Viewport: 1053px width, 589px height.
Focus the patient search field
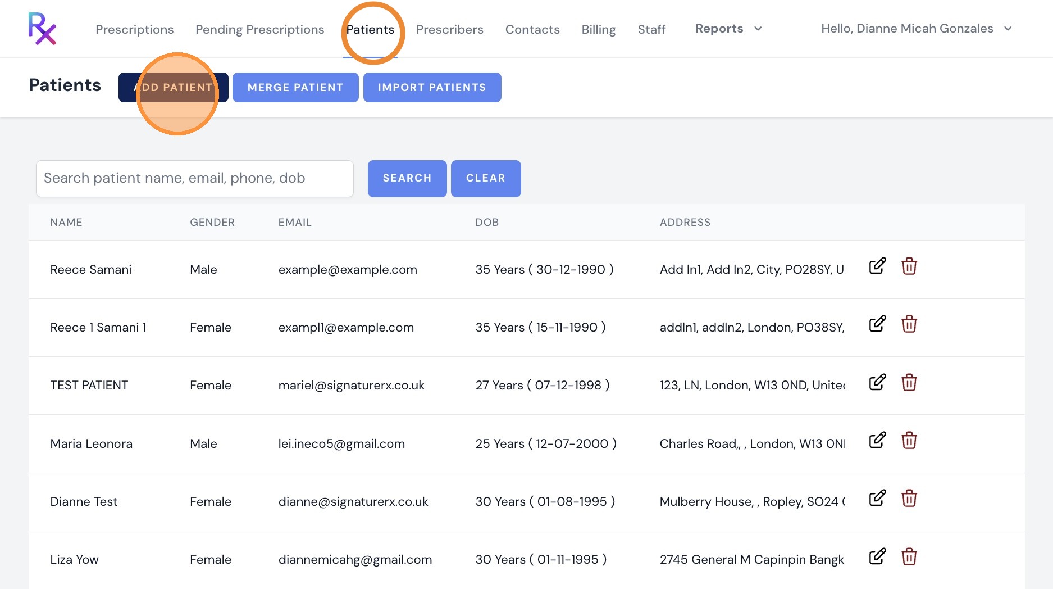coord(195,178)
